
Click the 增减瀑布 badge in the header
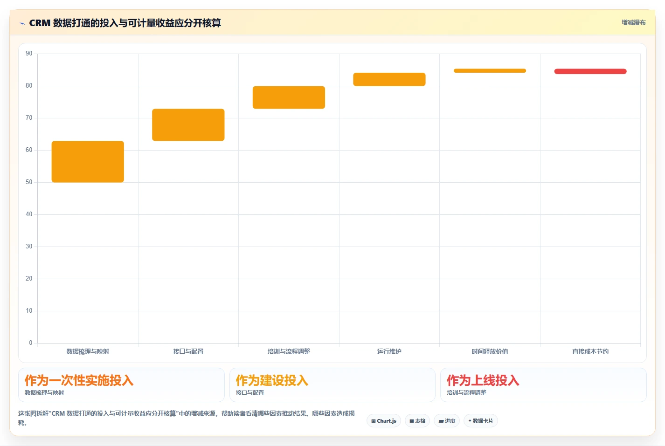pyautogui.click(x=633, y=22)
